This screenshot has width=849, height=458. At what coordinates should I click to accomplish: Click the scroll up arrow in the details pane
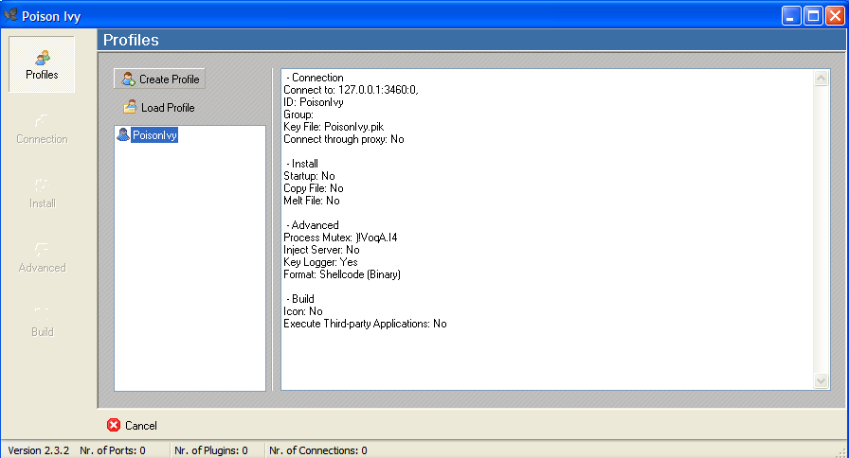tap(822, 79)
